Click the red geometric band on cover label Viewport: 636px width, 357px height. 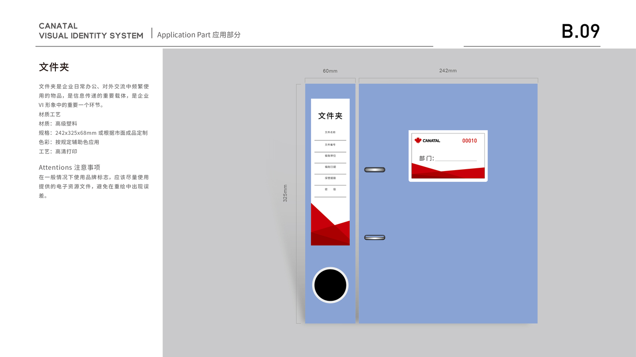[x=448, y=171]
